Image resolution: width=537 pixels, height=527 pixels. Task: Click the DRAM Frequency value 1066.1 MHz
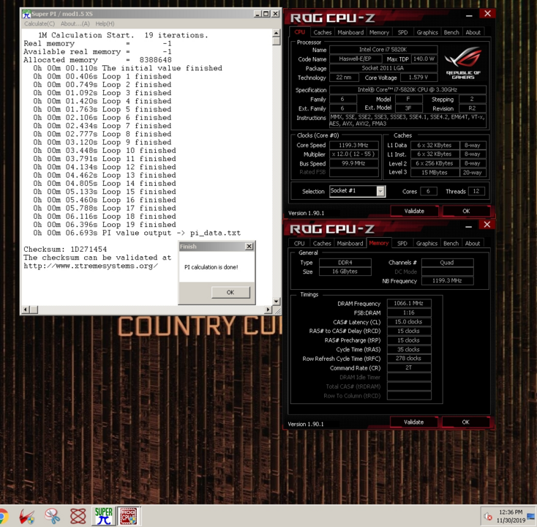point(408,303)
